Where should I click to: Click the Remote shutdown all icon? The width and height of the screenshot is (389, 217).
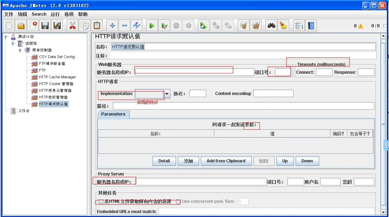pyautogui.click(x=228, y=26)
